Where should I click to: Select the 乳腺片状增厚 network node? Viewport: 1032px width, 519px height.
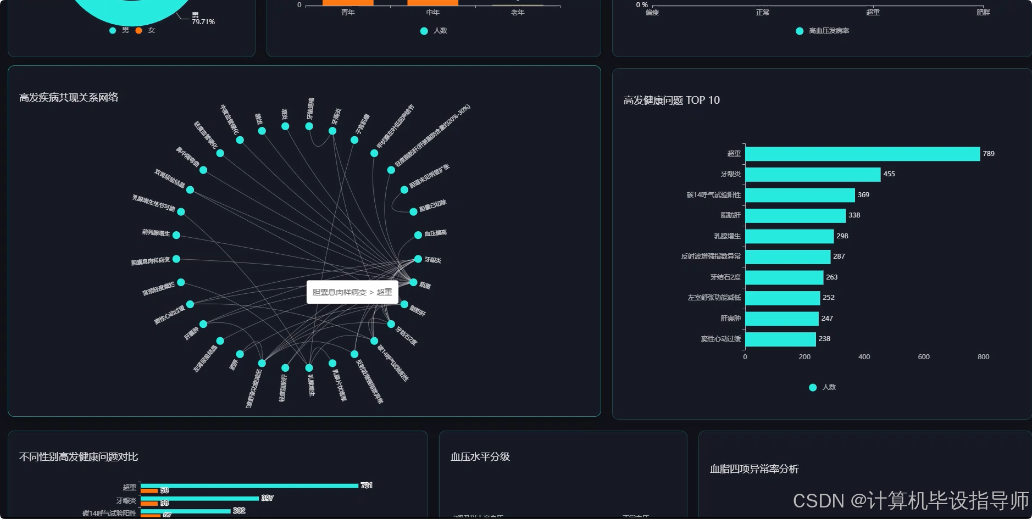[x=332, y=363]
